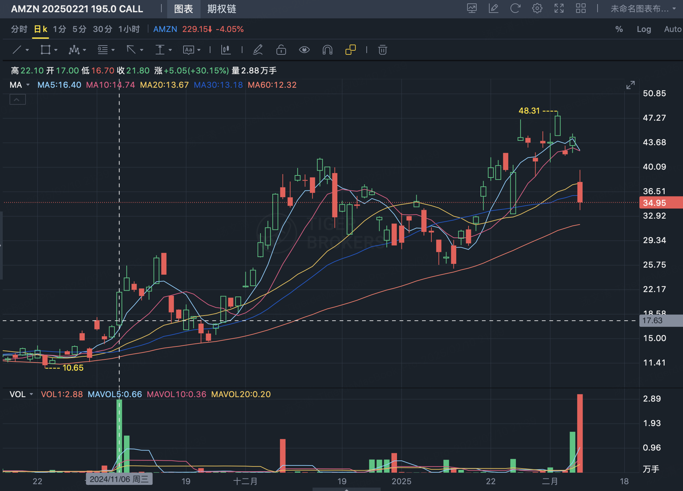Image resolution: width=683 pixels, height=491 pixels.
Task: Select the 30分 timeframe tab
Action: pyautogui.click(x=102, y=29)
